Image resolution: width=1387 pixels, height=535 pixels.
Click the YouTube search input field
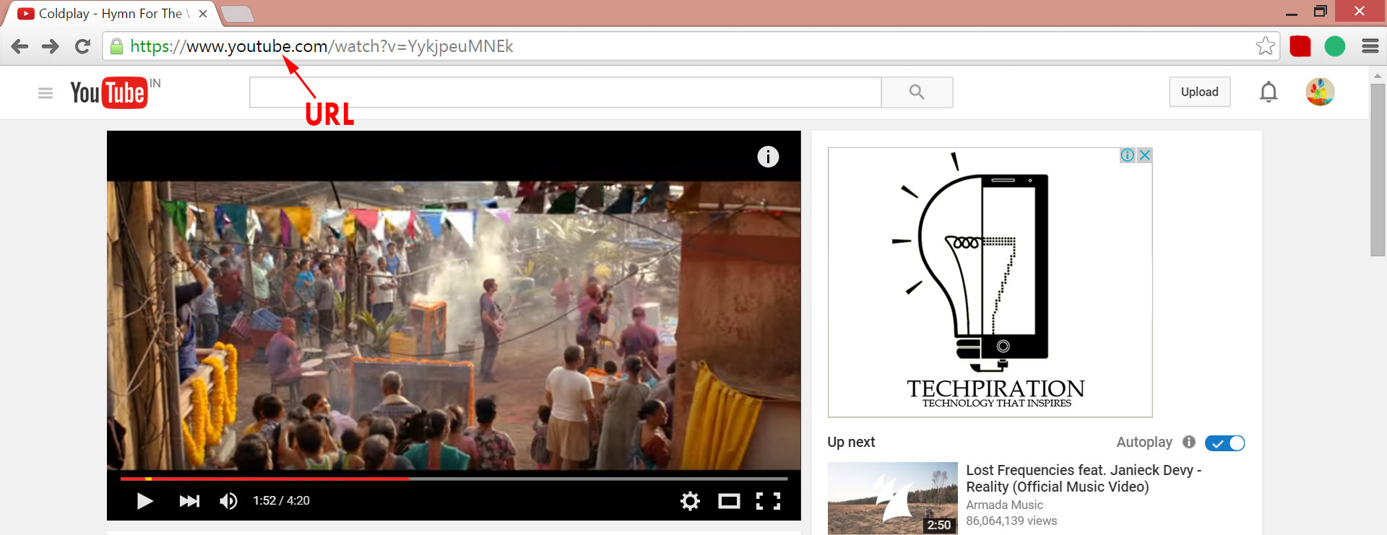pos(565,92)
